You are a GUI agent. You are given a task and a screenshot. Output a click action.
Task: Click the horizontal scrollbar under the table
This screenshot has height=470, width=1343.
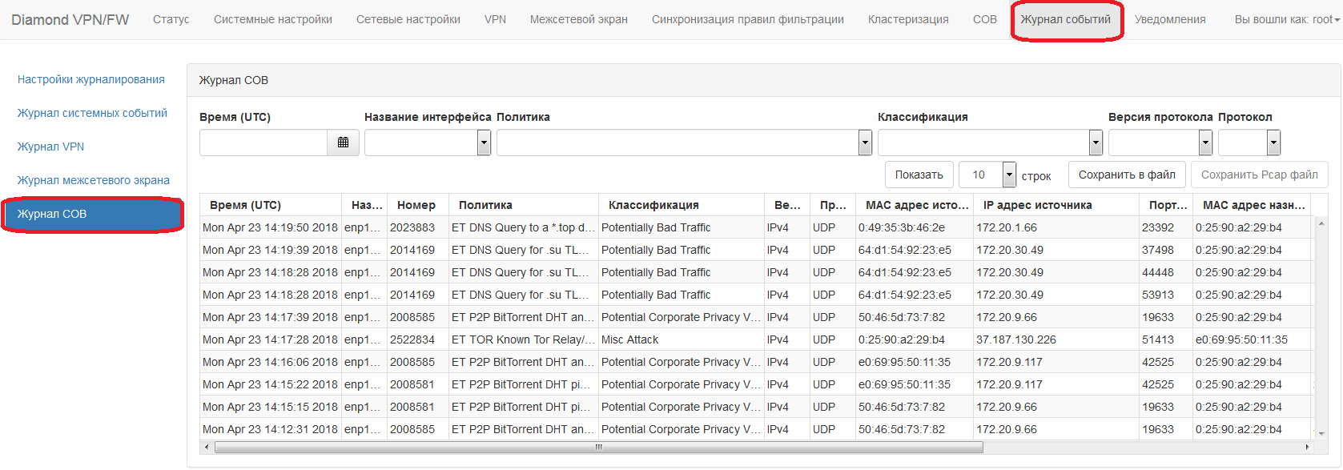click(x=598, y=448)
